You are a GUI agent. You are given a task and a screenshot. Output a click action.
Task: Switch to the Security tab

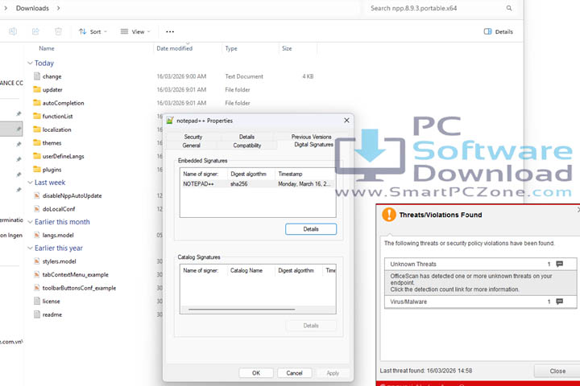(x=193, y=137)
